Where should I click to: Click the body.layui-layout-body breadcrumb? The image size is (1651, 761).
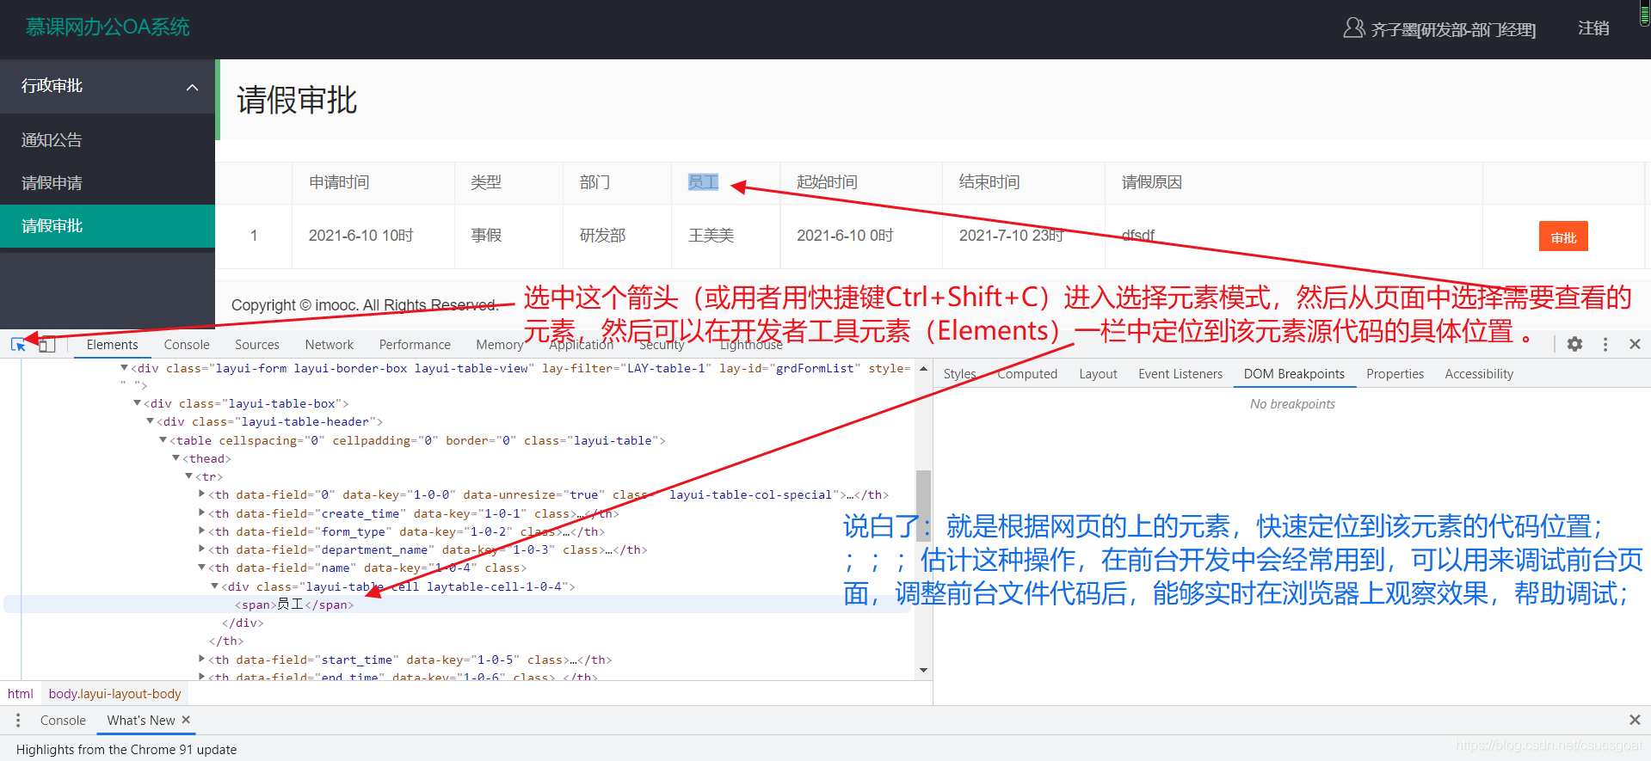coord(114,694)
